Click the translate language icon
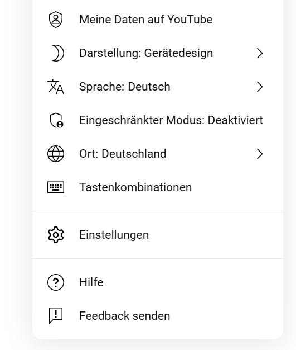The height and width of the screenshot is (350, 296). click(x=56, y=87)
